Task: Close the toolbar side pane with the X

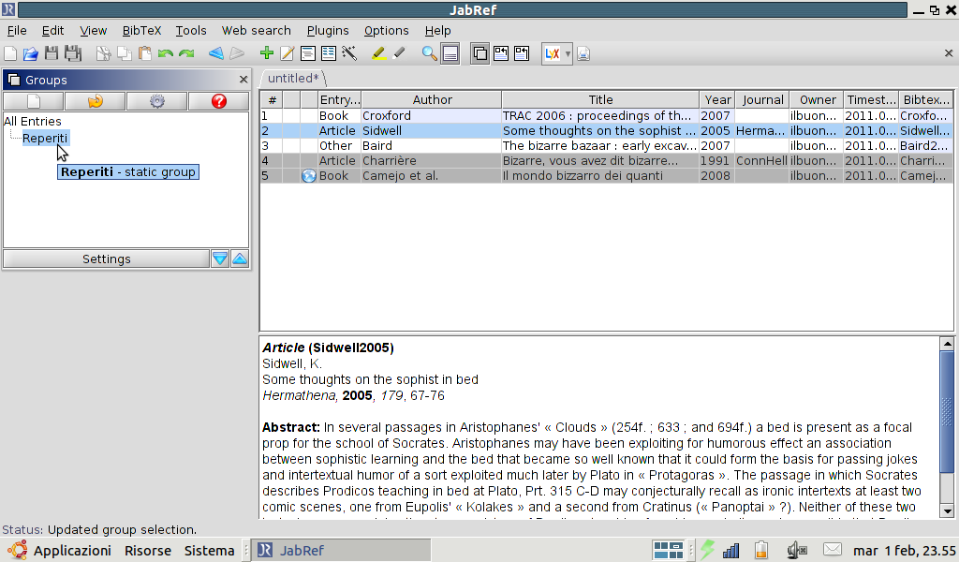Action: [x=949, y=53]
